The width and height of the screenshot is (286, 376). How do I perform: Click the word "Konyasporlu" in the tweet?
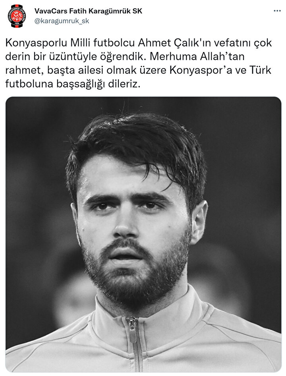click(x=36, y=43)
